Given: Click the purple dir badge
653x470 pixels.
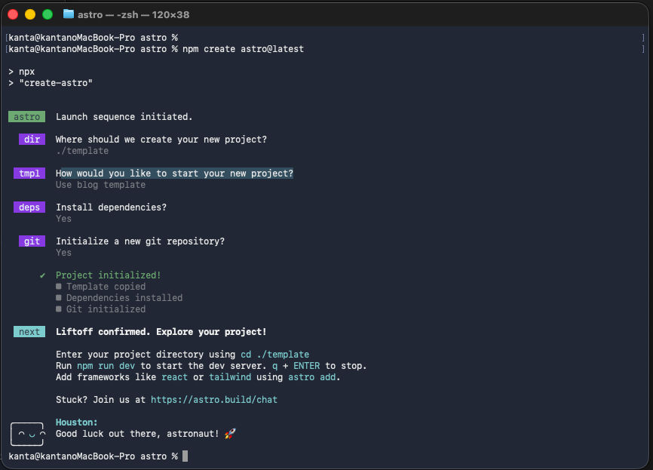Looking at the screenshot, I should coord(32,139).
